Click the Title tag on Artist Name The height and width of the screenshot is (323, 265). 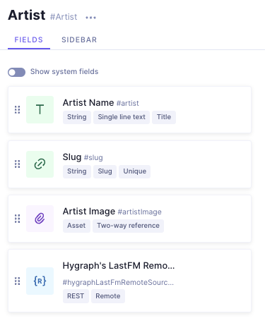click(x=164, y=117)
